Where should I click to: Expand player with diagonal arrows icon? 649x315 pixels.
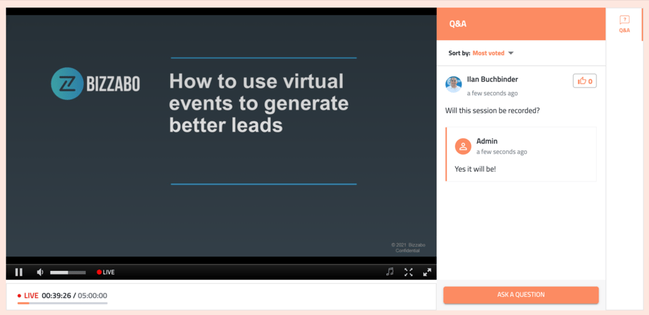click(x=427, y=272)
